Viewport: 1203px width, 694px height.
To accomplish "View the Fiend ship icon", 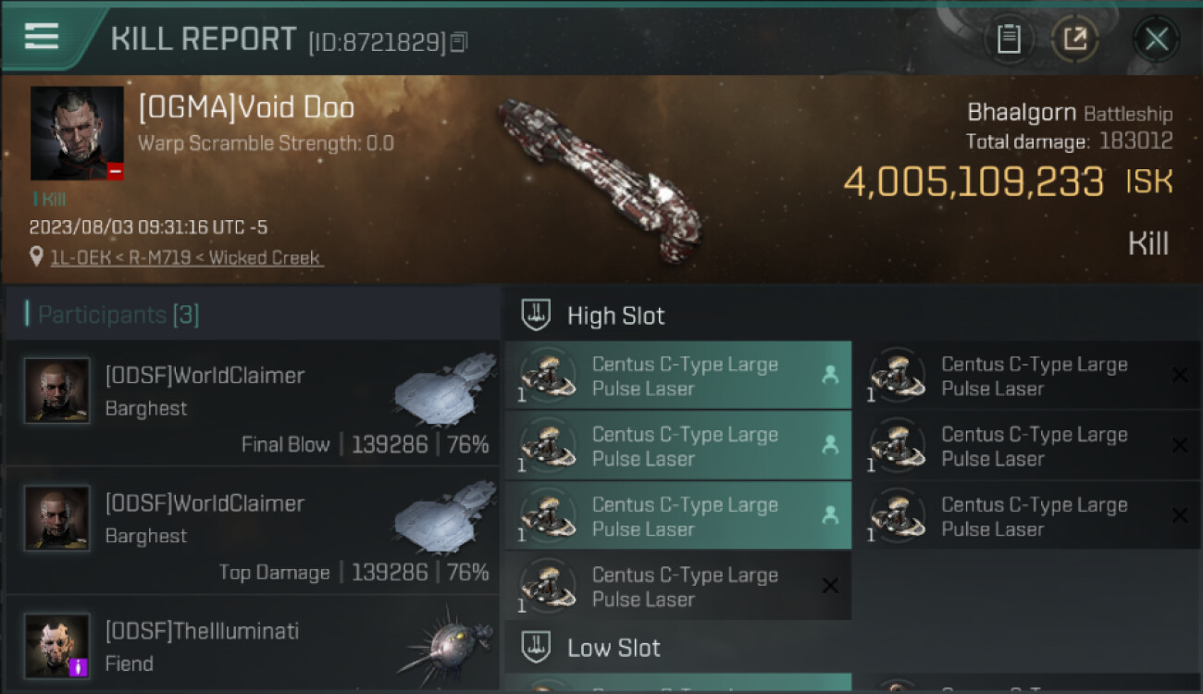I will pos(444,643).
